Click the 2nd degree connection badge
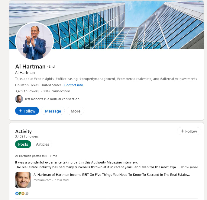The height and width of the screenshot is (200, 207). tap(52, 66)
